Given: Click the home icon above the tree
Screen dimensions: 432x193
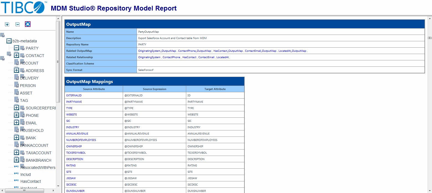Looking at the screenshot, I should pos(28,24).
